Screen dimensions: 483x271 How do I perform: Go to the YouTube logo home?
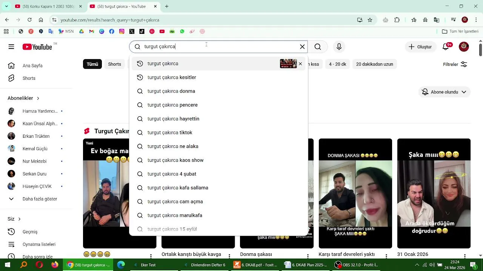point(37,47)
